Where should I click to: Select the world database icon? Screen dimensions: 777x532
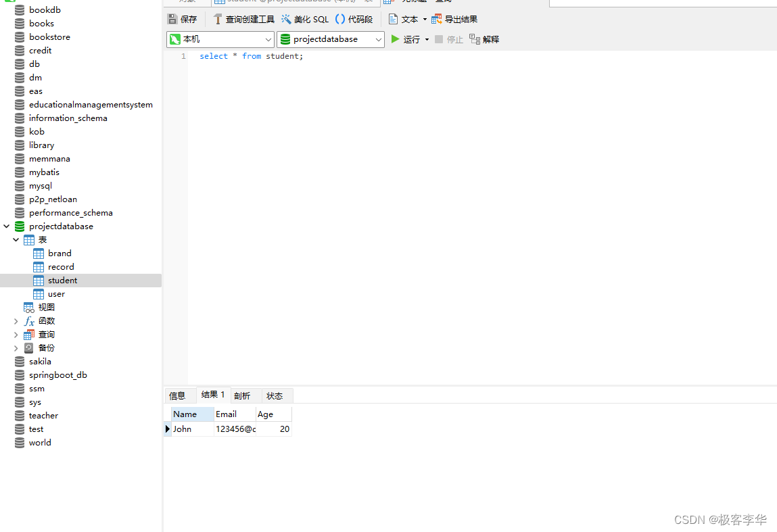pos(20,443)
